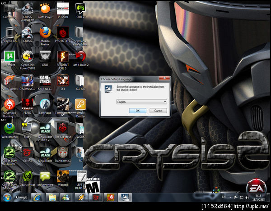
Task: Launch Mozilla Firefox from desktop
Action: point(45,36)
